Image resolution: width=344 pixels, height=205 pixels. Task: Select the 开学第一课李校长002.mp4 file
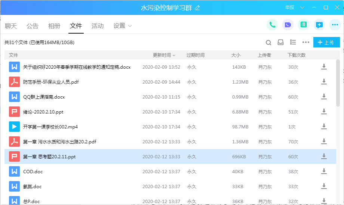pos(50,127)
